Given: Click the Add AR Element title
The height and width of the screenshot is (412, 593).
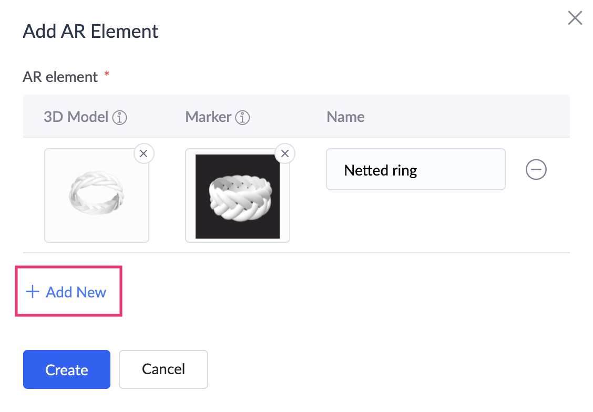Looking at the screenshot, I should (91, 32).
